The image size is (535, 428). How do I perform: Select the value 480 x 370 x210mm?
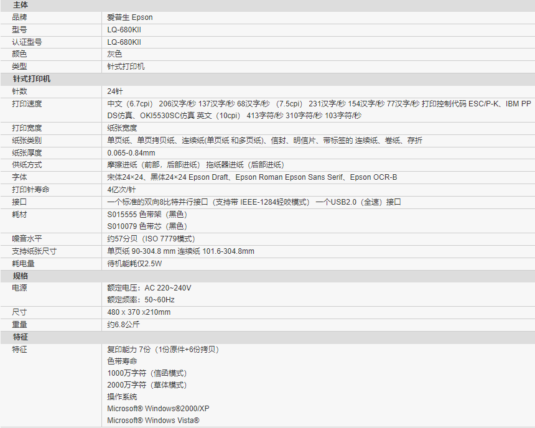pos(139,312)
